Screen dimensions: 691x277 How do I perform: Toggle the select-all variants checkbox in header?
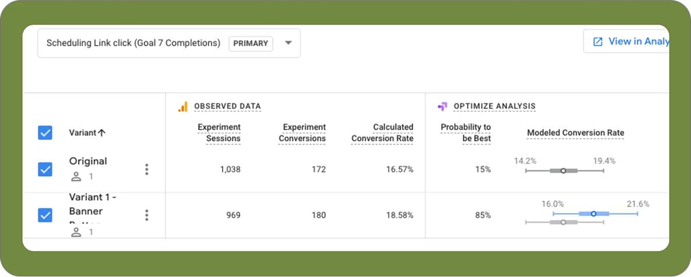45,133
